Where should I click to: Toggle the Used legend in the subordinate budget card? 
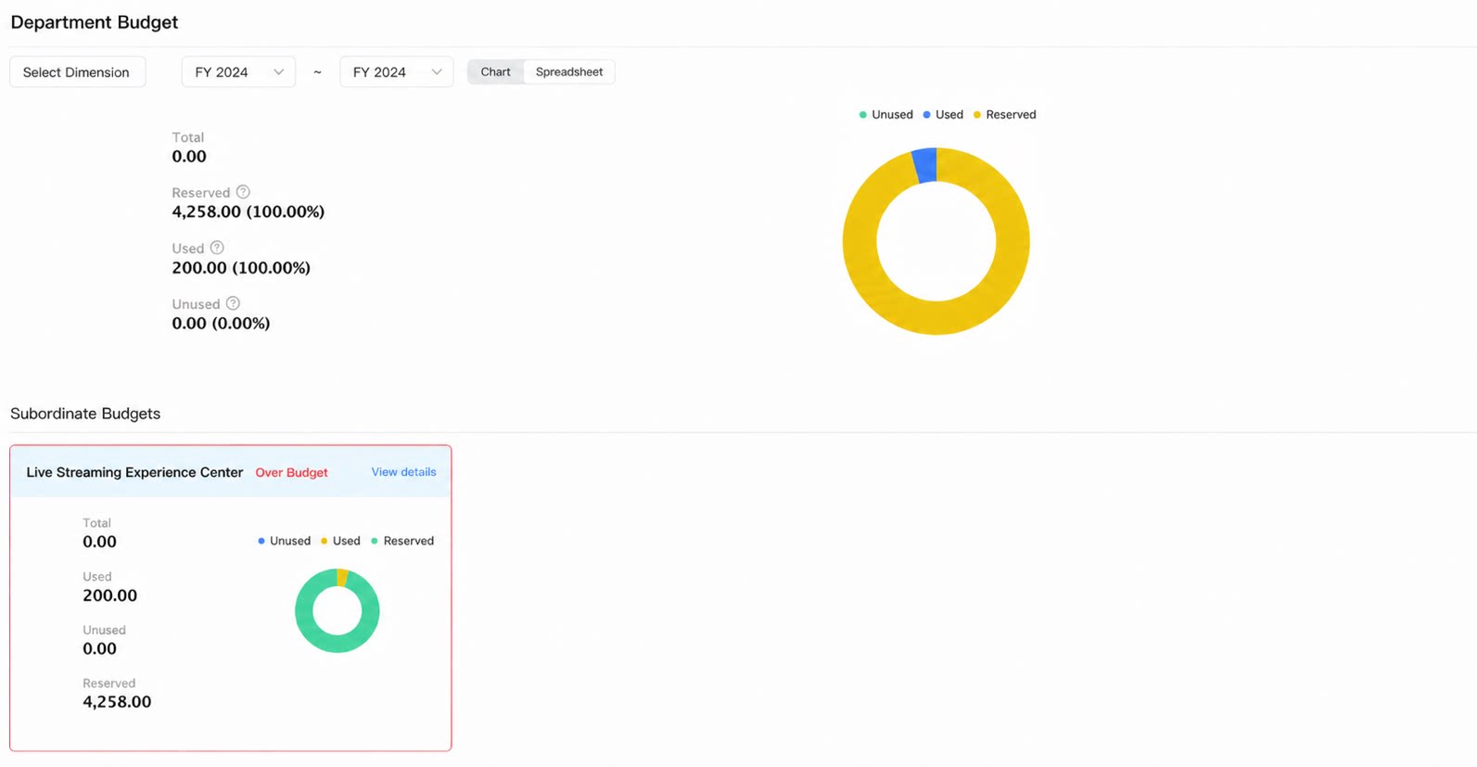[340, 541]
